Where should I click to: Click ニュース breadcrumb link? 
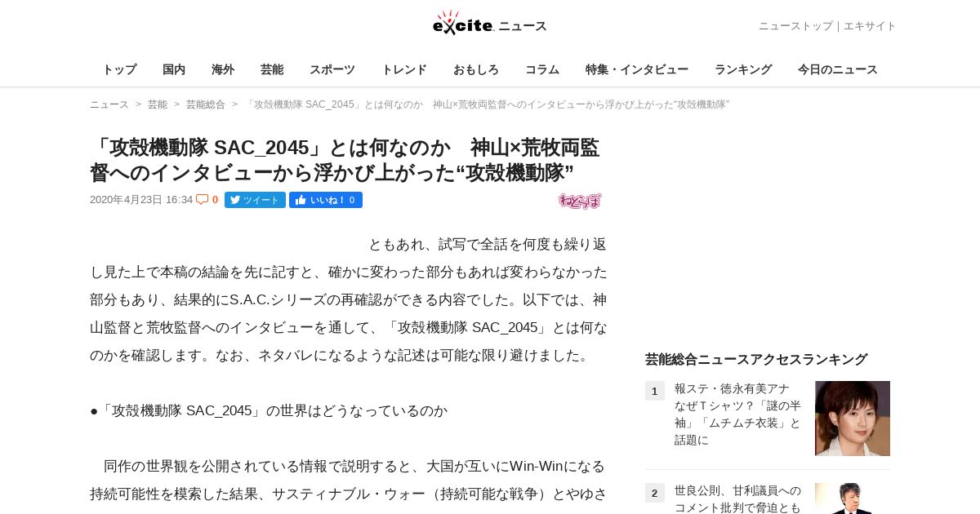(x=109, y=104)
